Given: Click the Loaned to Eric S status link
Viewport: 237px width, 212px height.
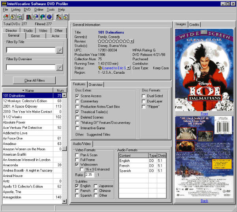Looking at the screenshot, I should click(114, 68).
